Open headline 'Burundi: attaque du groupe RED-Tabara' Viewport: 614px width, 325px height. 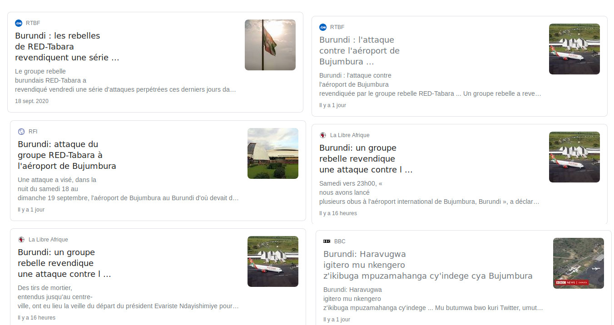coord(67,155)
